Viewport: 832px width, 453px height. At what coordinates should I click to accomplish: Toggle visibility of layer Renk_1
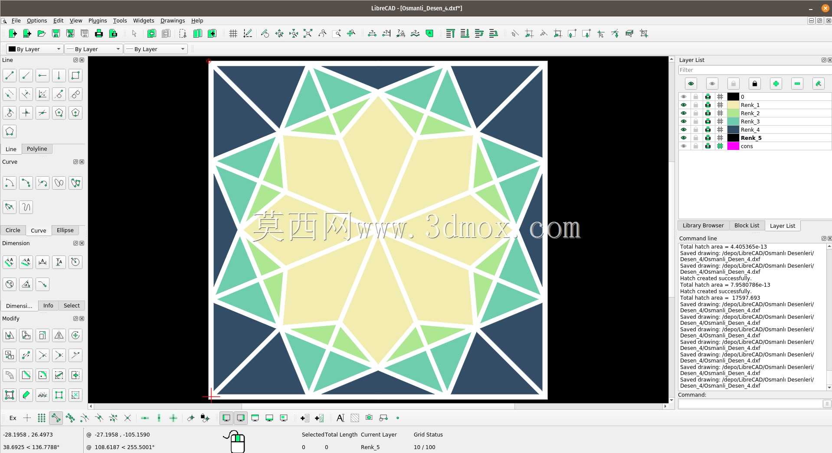coord(684,105)
